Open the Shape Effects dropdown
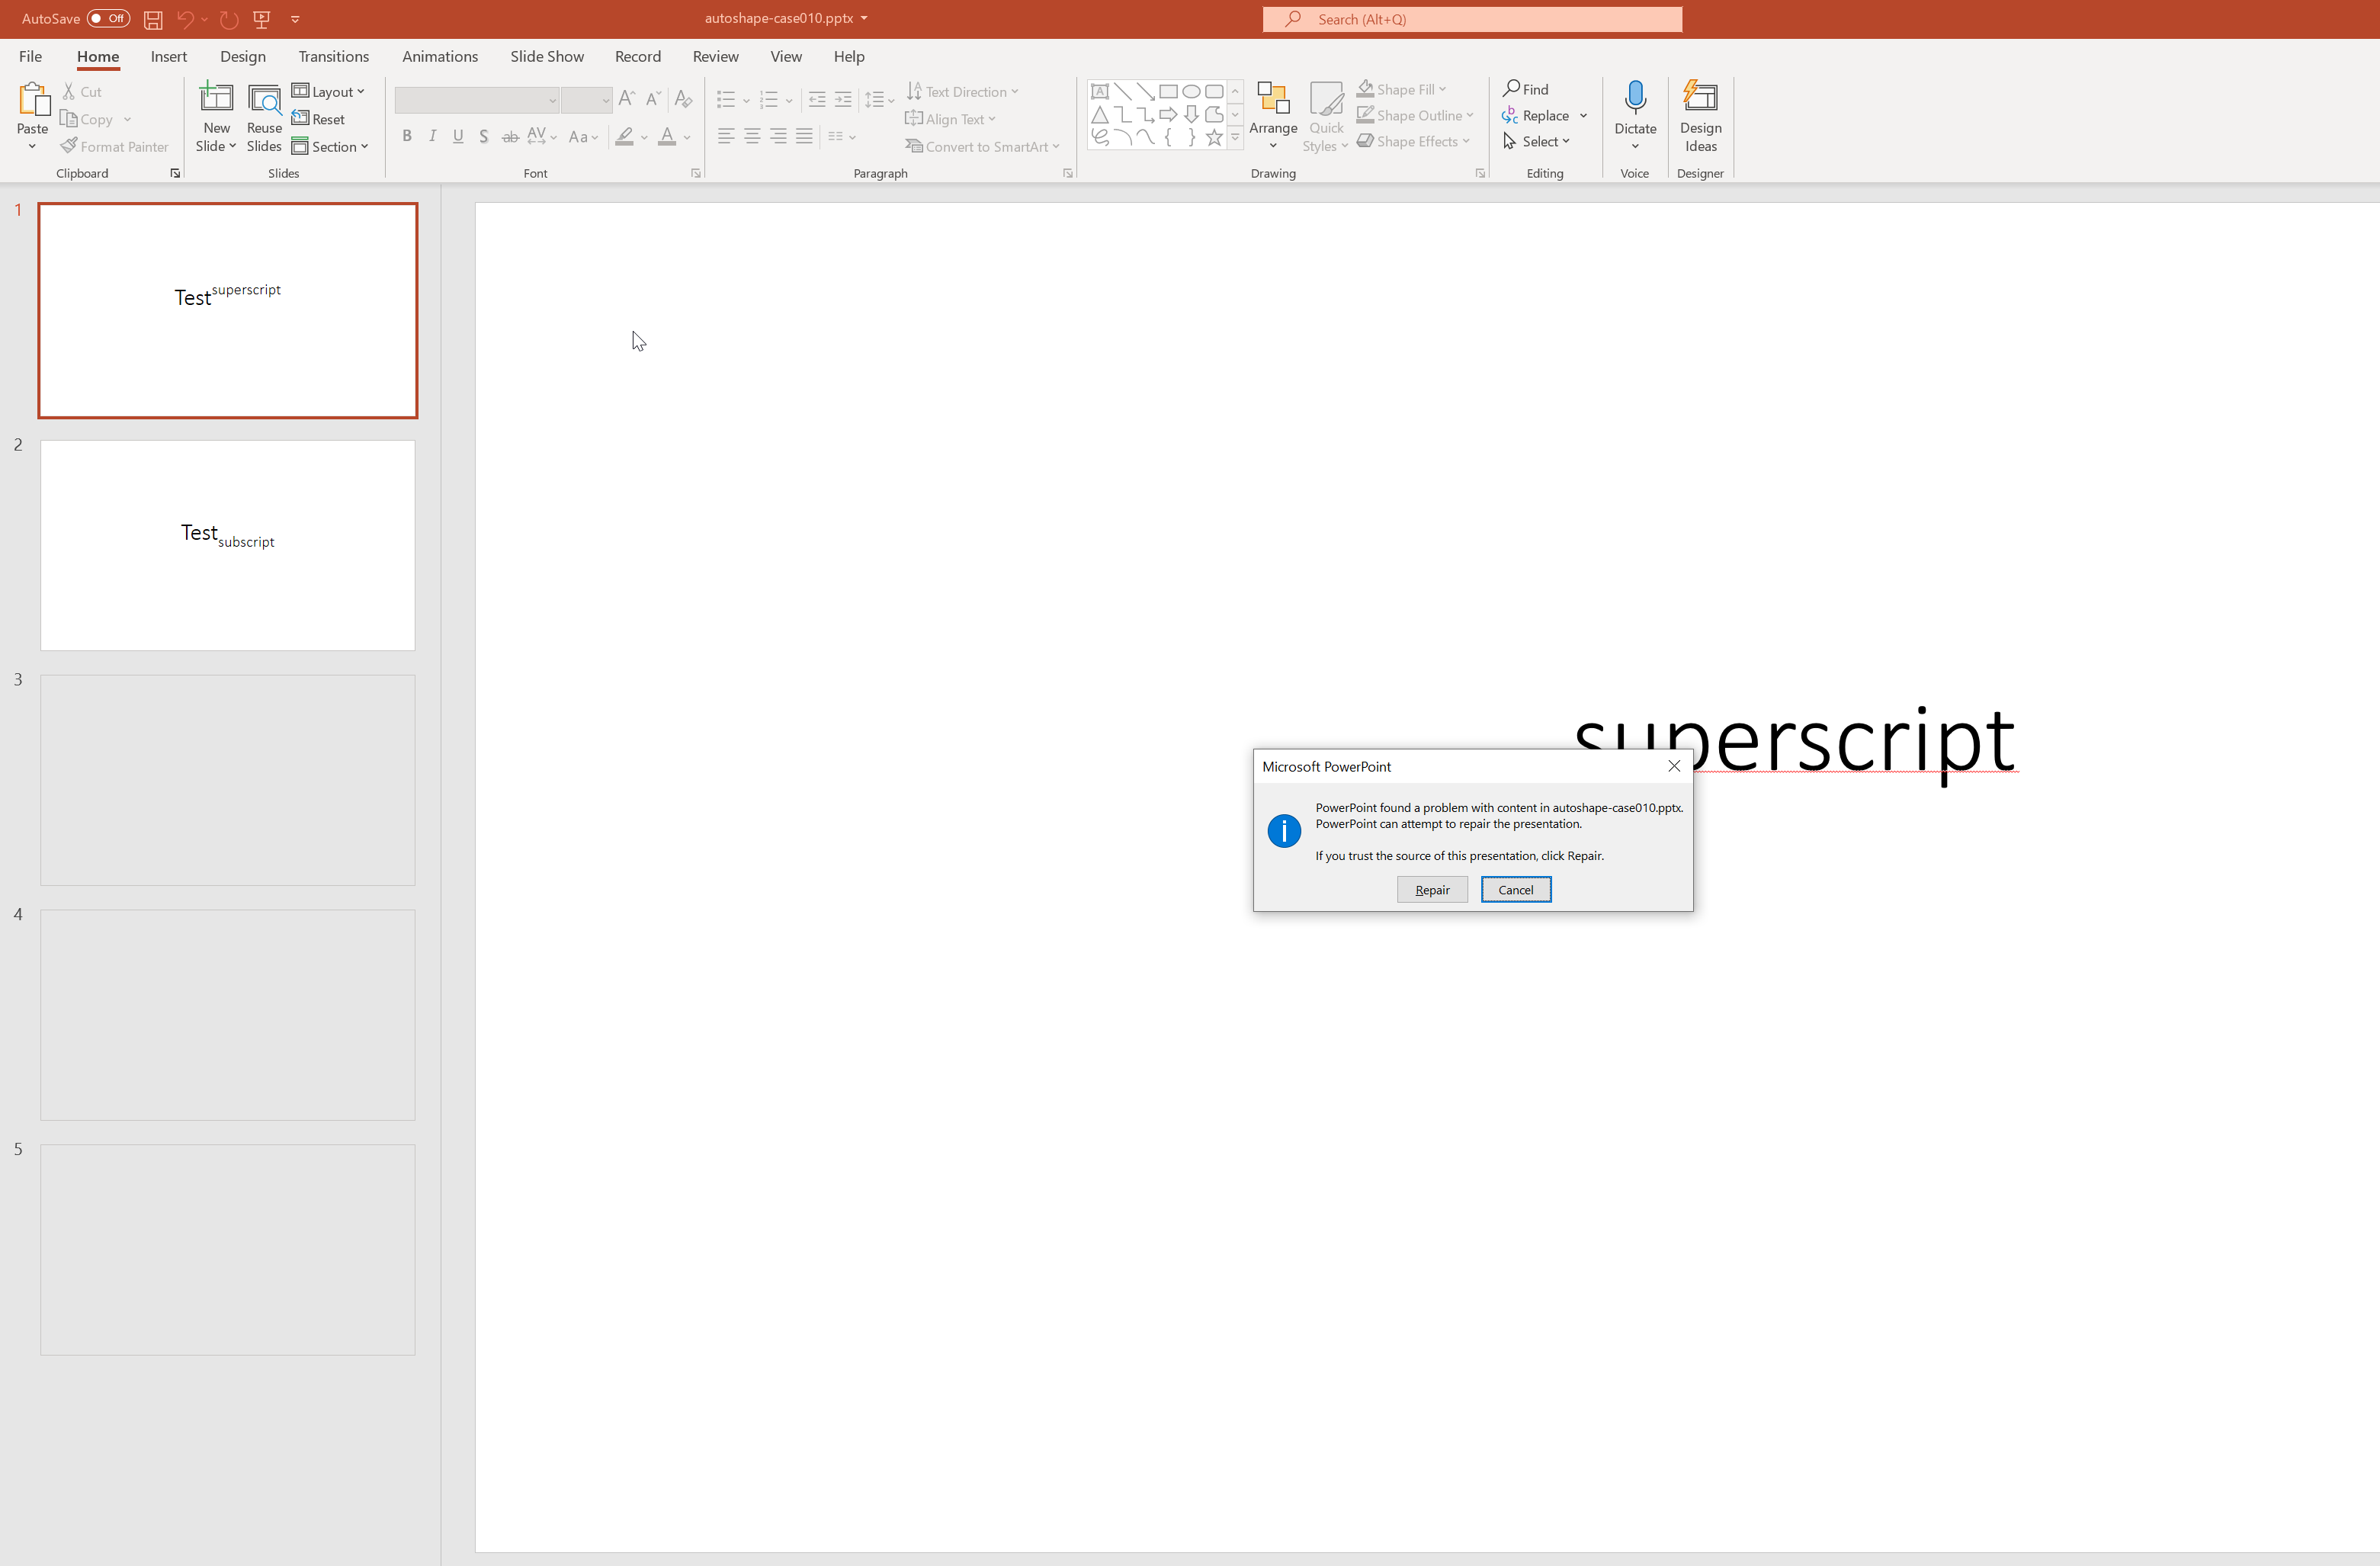This screenshot has height=1566, width=2380. [x=1414, y=141]
